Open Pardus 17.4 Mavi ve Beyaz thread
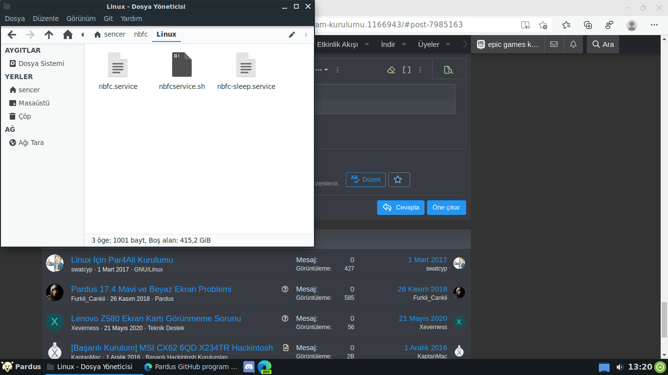 151,289
